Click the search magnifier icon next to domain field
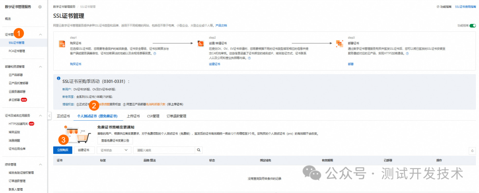The image size is (479, 193). 199,150
